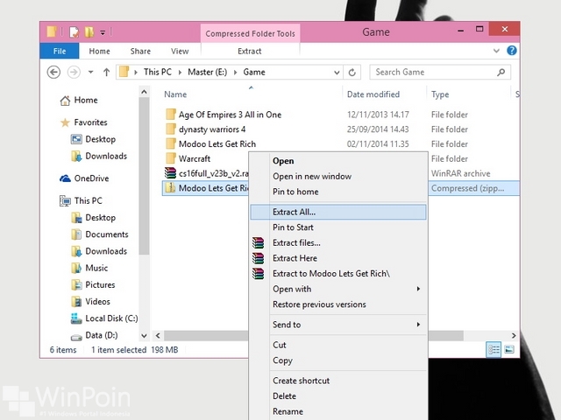
Task: Expand the ribbon with the chevron
Action: (496, 51)
